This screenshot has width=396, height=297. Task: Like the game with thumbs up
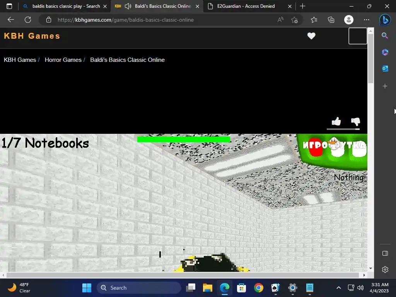click(x=336, y=121)
